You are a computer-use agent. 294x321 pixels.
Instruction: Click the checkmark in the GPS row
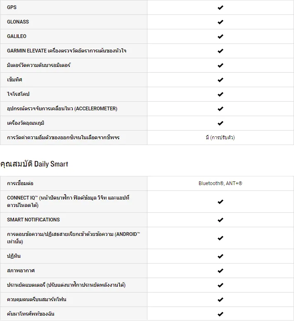(220, 7)
